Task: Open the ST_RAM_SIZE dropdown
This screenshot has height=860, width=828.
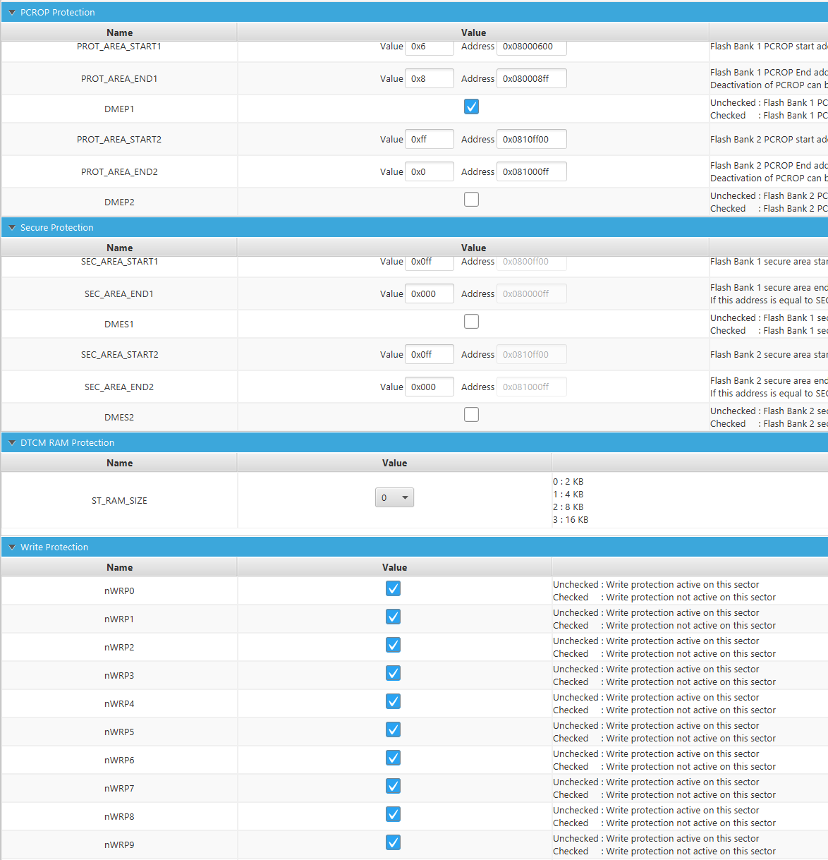Action: tap(394, 497)
